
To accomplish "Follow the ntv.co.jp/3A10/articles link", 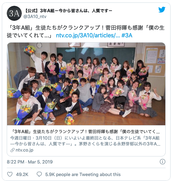I will pos(88,35).
